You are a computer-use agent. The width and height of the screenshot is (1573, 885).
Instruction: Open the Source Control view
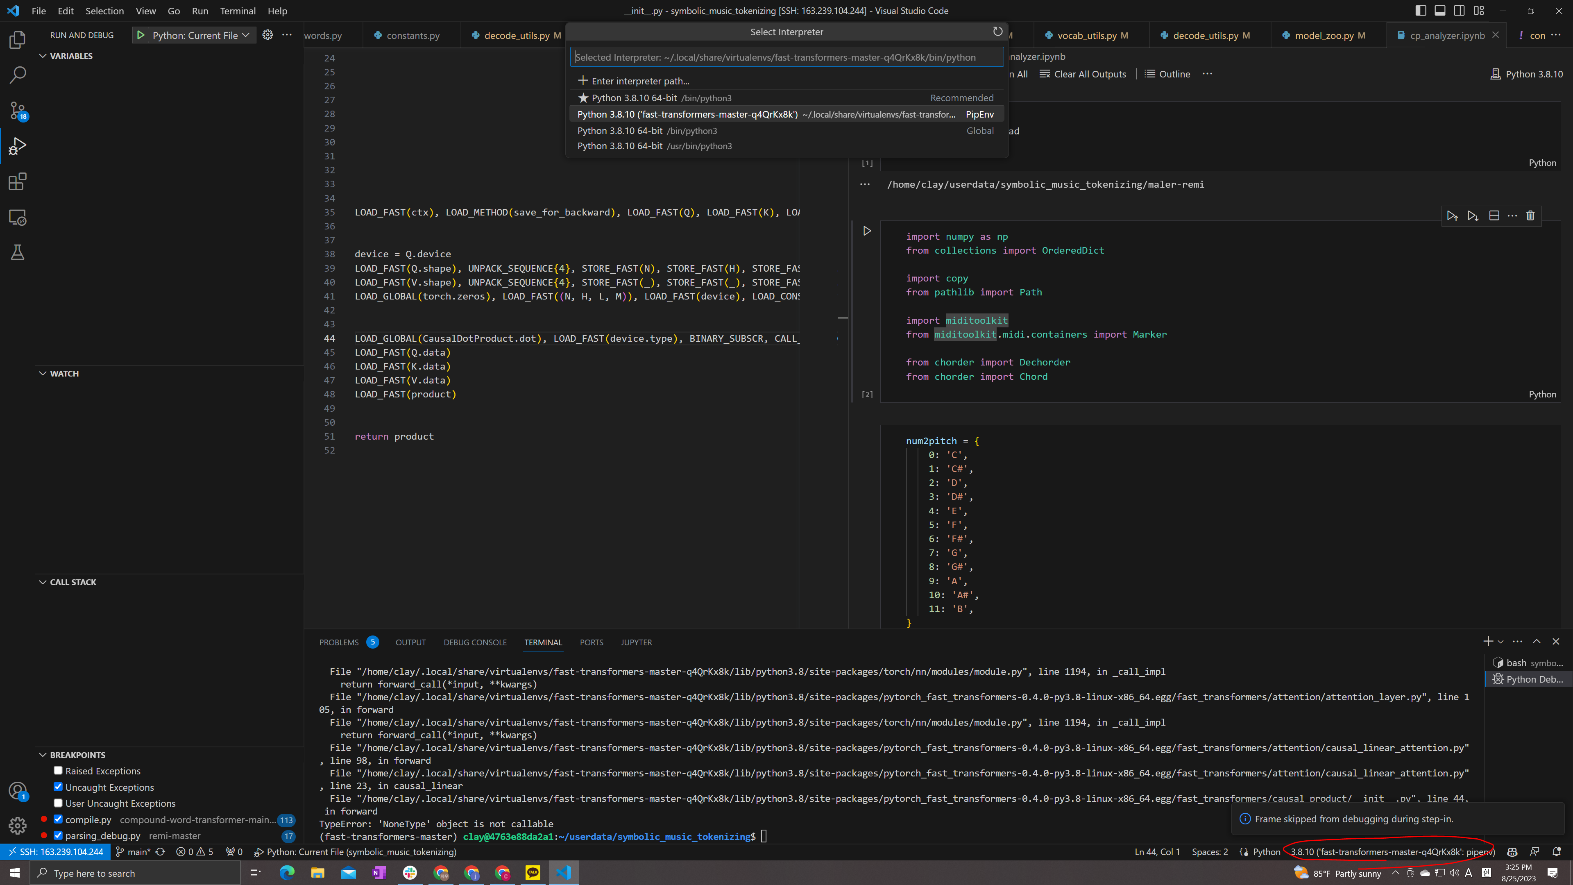coord(18,110)
